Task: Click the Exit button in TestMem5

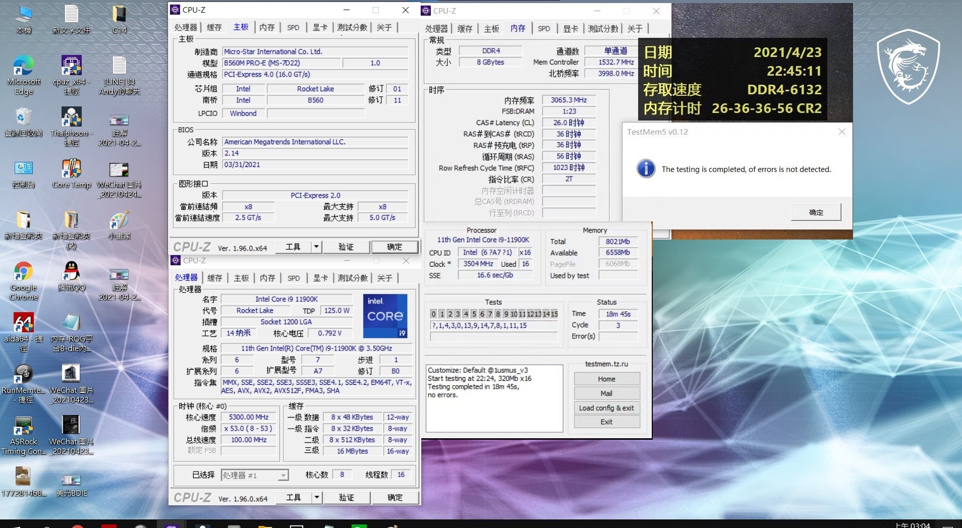Action: (607, 422)
